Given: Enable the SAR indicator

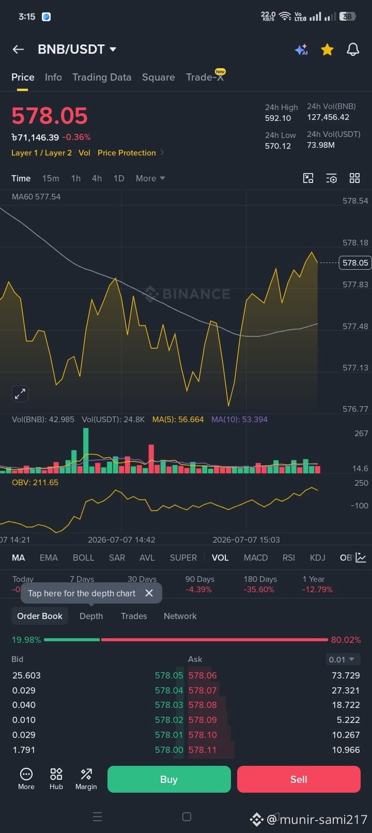Looking at the screenshot, I should (117, 558).
